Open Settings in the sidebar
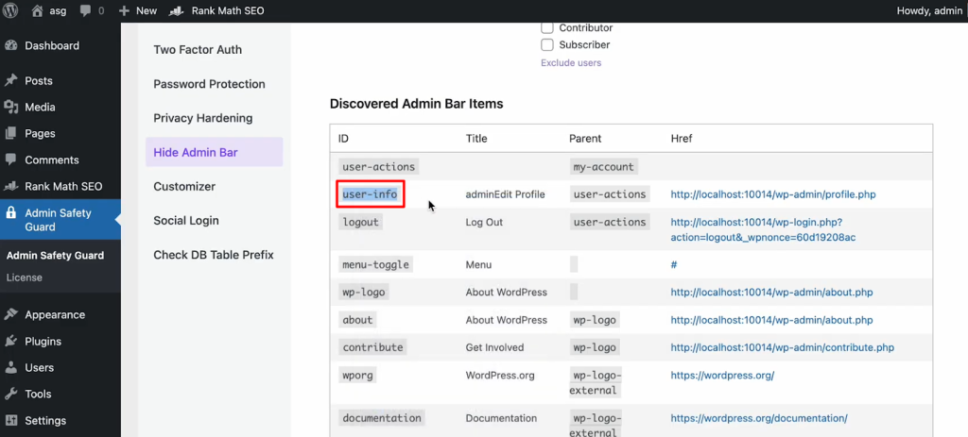 click(x=45, y=420)
